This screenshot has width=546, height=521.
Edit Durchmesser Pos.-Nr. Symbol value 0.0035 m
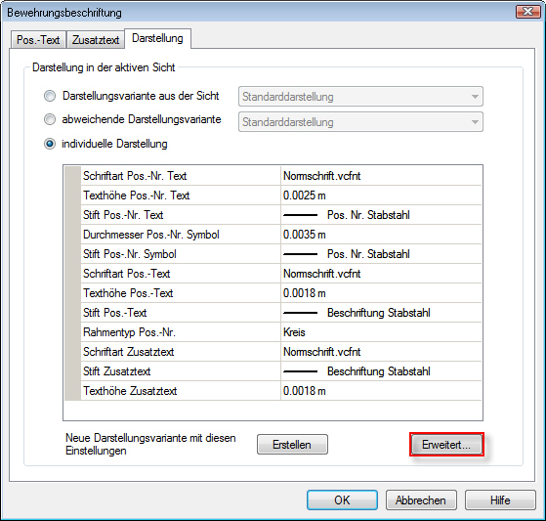pyautogui.click(x=381, y=235)
